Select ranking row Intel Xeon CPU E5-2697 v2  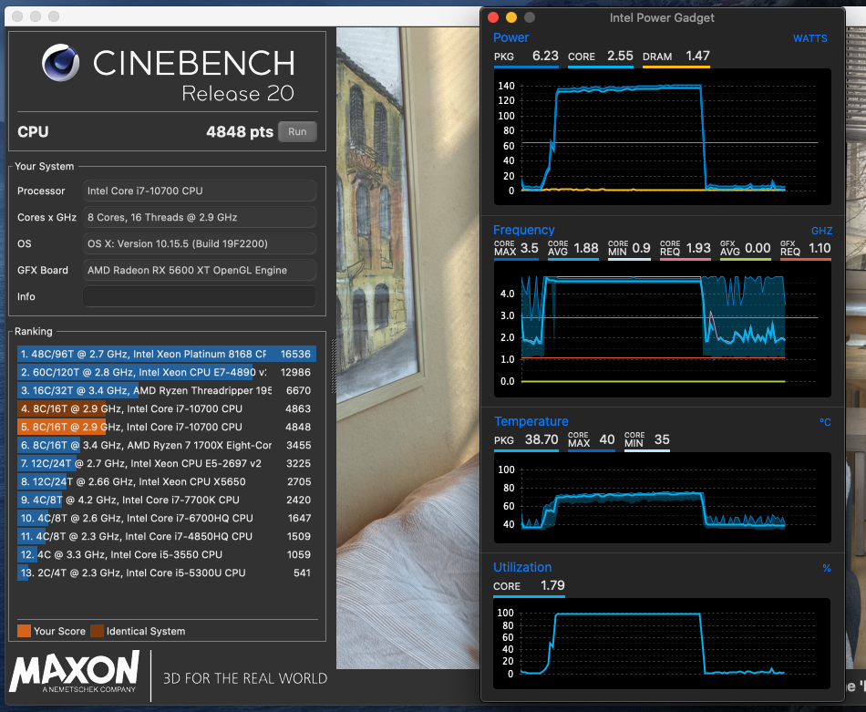point(166,463)
